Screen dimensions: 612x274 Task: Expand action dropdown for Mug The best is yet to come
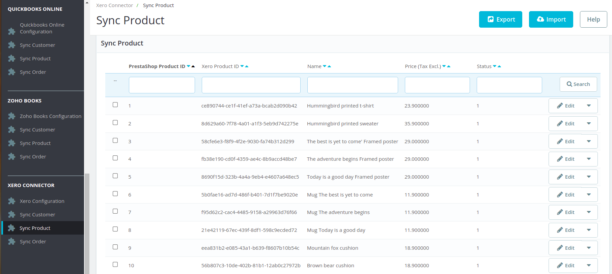[589, 195]
